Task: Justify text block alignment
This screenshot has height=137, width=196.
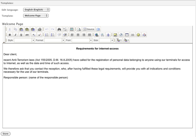Action: (x=90, y=35)
